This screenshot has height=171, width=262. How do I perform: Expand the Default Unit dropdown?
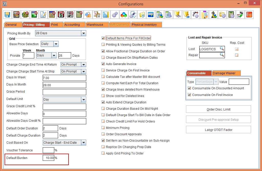pos(83,100)
